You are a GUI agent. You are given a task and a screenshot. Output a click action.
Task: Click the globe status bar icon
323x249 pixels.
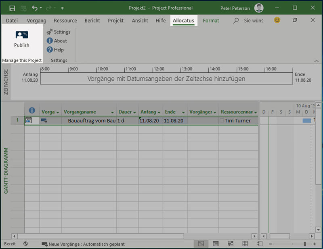click(25, 244)
